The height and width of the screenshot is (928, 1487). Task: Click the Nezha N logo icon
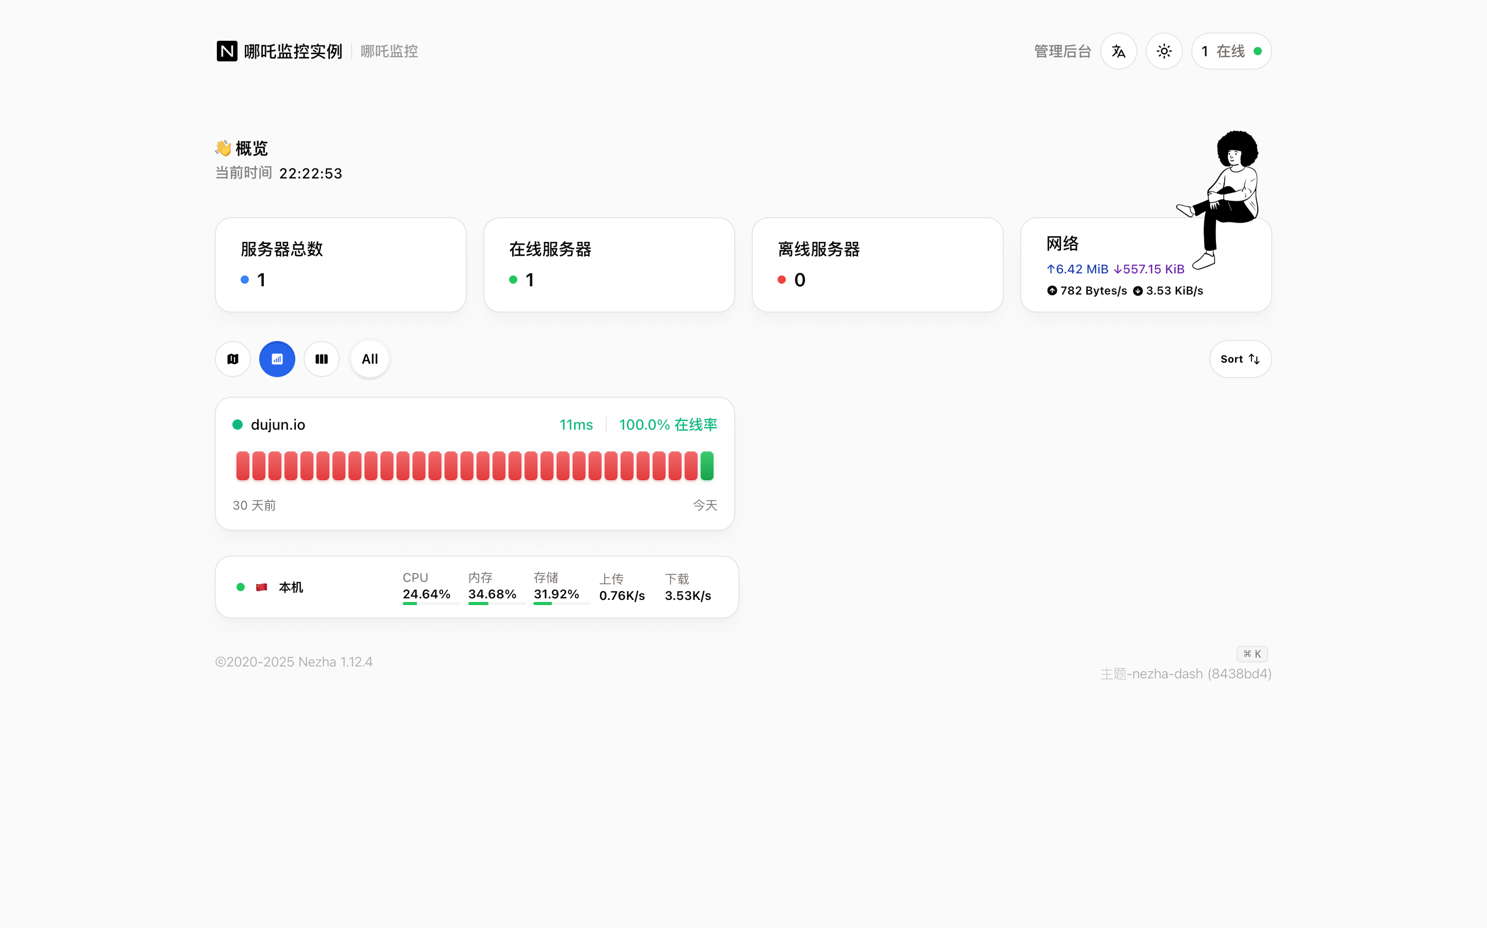pyautogui.click(x=227, y=51)
